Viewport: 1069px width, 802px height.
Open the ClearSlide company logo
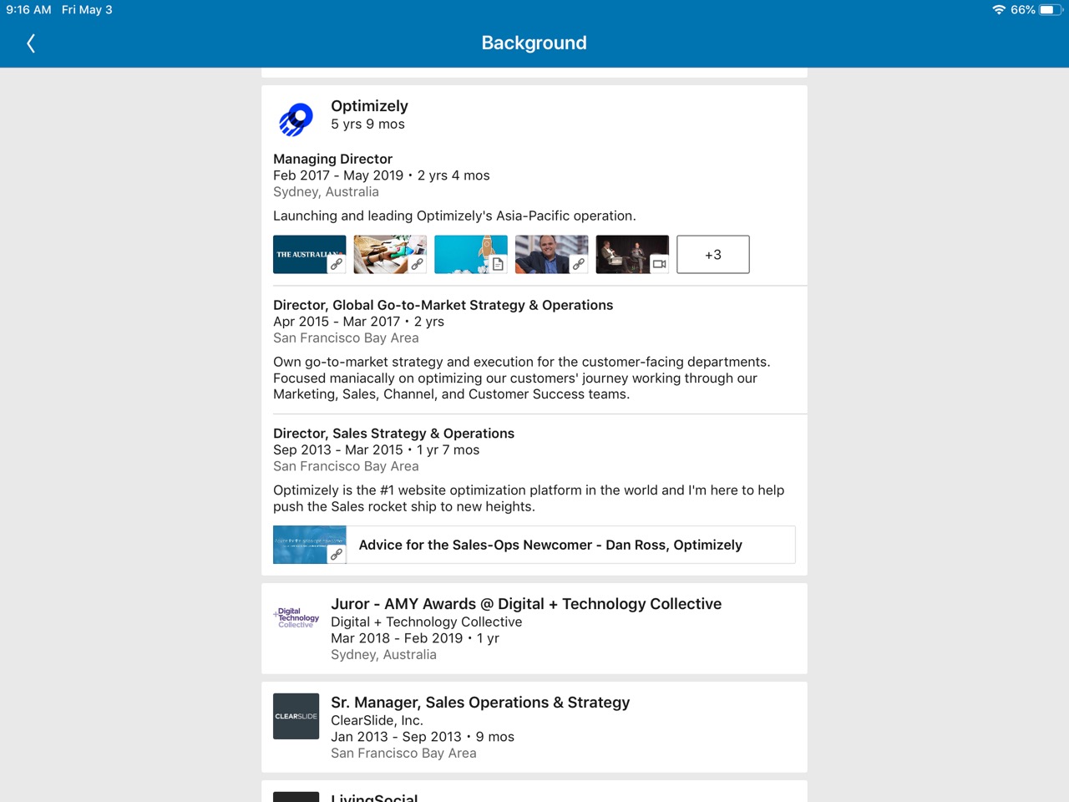tap(296, 716)
